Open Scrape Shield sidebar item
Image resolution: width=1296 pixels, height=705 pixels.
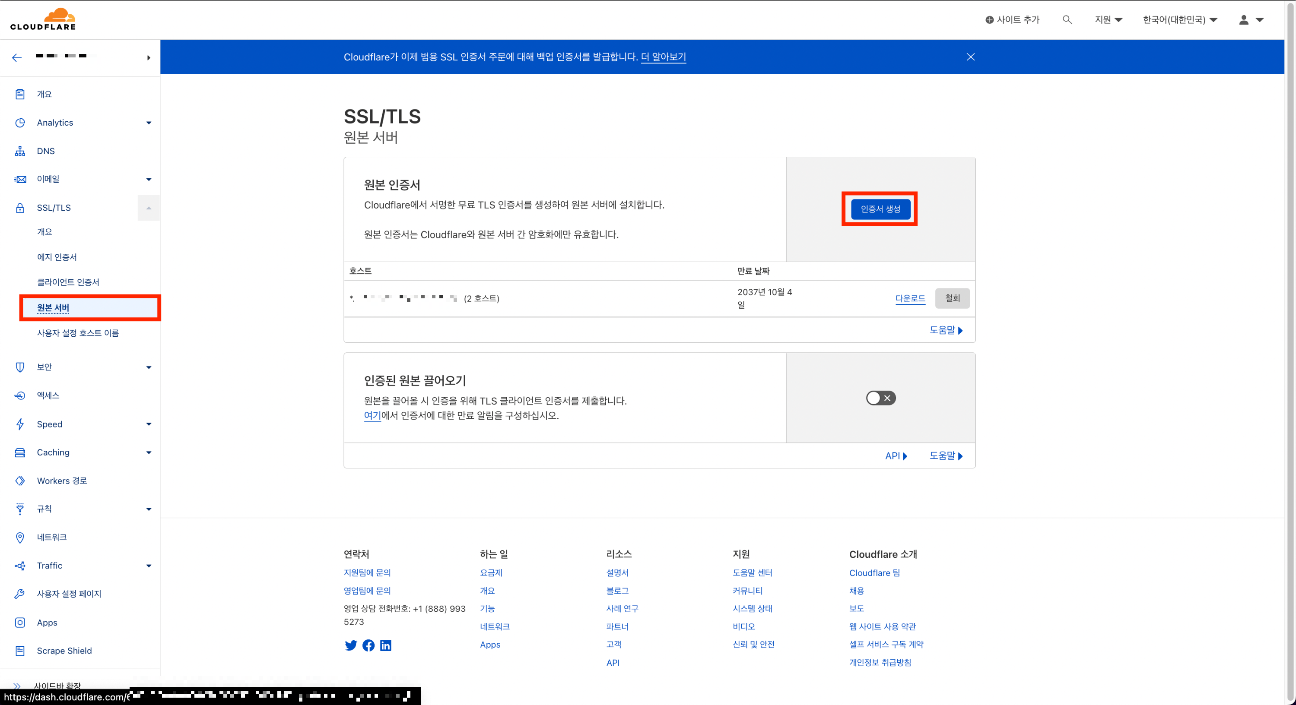coord(64,651)
